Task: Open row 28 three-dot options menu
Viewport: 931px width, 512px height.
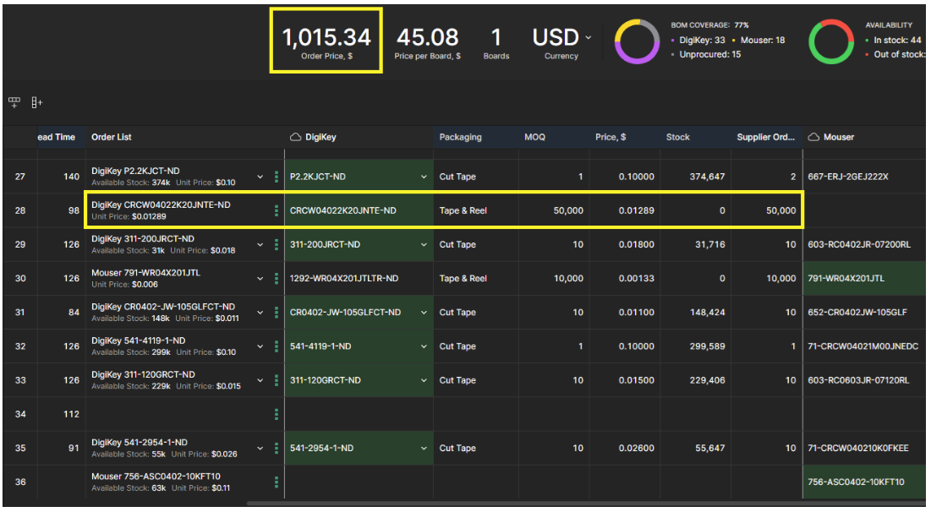Action: pyautogui.click(x=276, y=210)
